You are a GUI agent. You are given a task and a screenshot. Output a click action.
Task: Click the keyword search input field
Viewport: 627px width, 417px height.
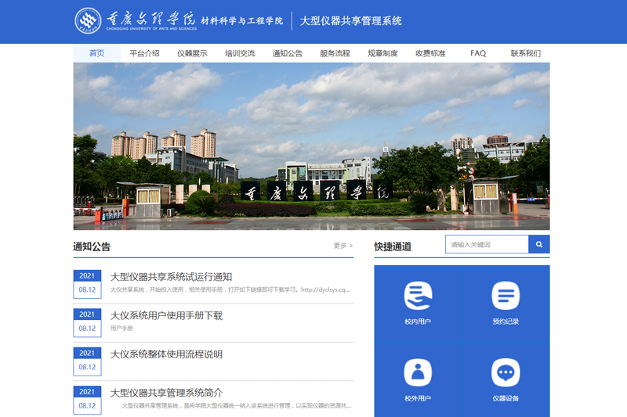487,245
